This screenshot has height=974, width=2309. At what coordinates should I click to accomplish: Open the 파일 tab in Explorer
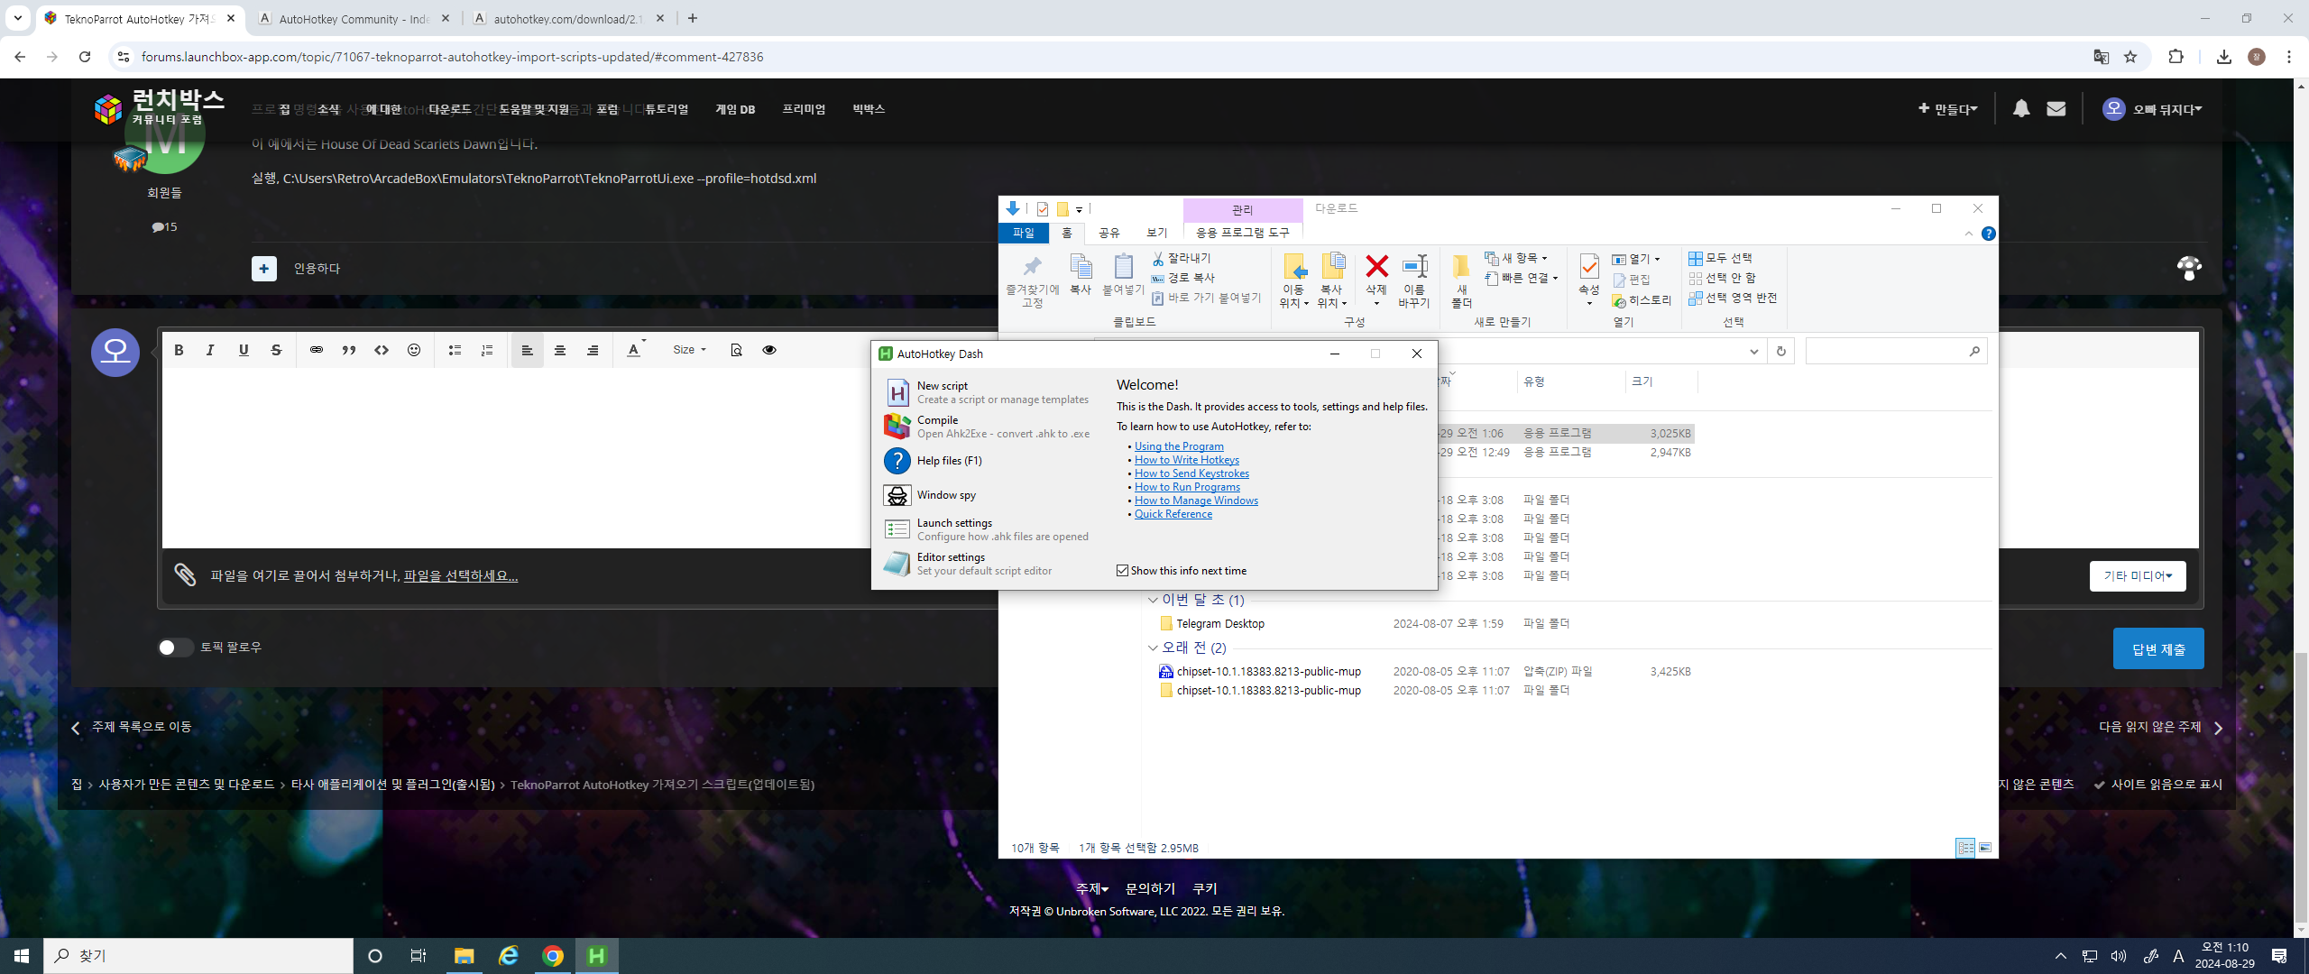point(1023,233)
